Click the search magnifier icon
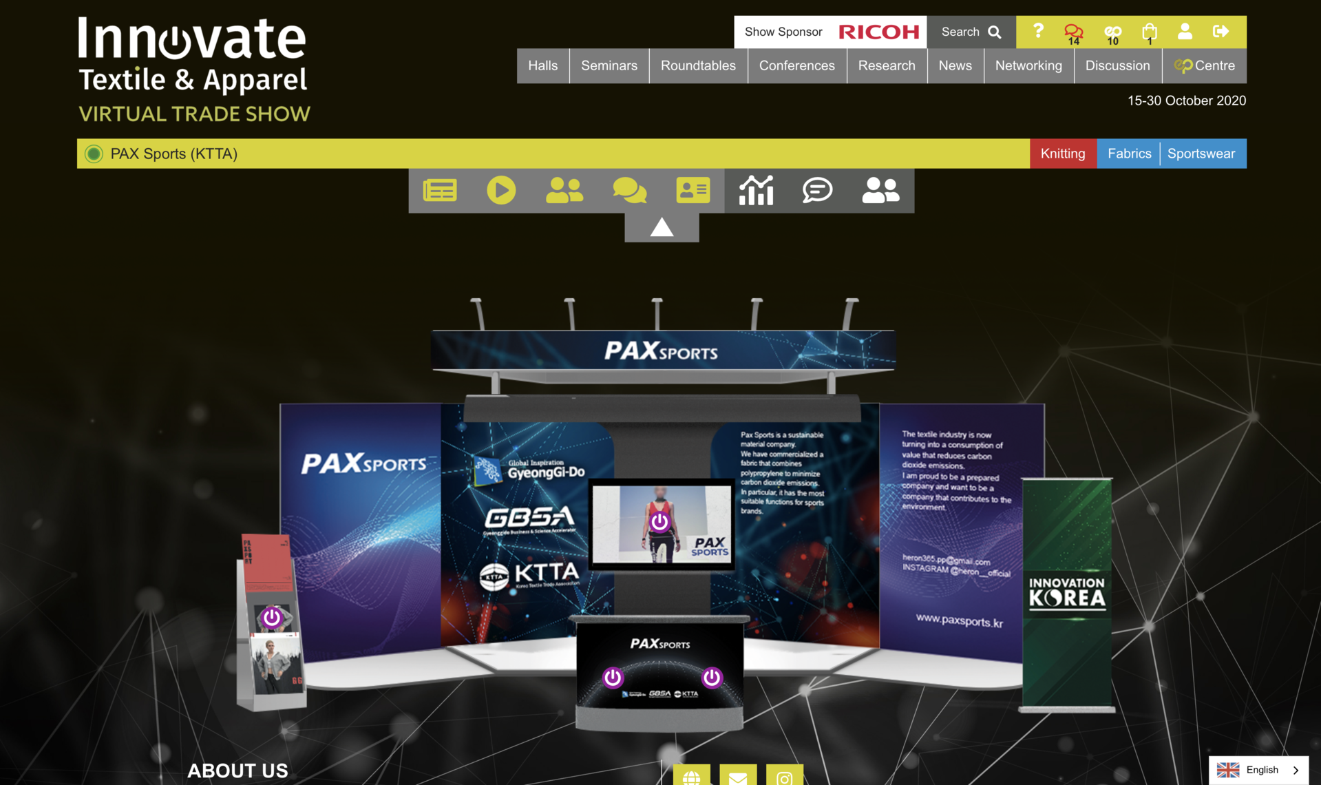 (995, 32)
